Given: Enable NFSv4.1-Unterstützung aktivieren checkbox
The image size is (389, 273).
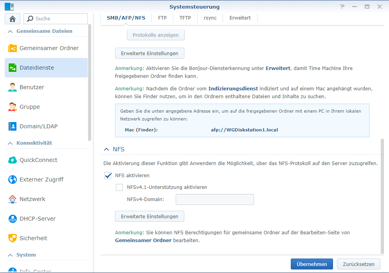Looking at the screenshot, I should (x=119, y=187).
